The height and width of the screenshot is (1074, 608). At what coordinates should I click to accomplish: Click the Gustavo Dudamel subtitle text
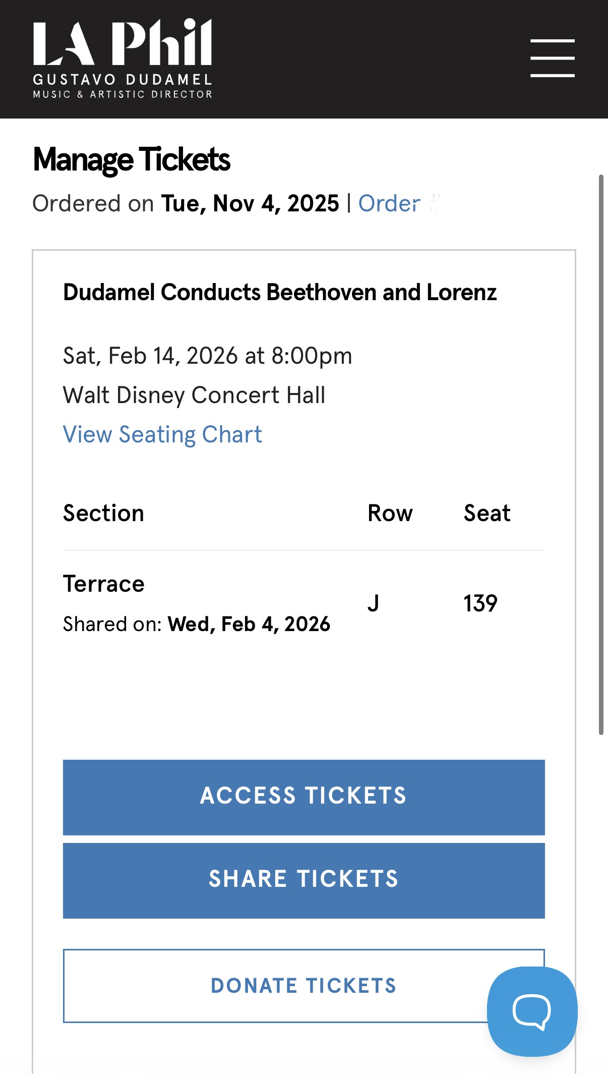click(123, 80)
